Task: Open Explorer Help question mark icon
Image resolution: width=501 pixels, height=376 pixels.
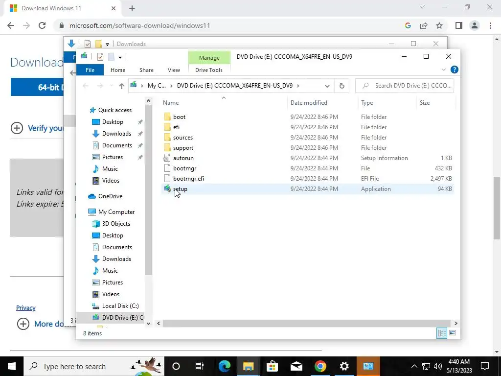Action: point(454,70)
